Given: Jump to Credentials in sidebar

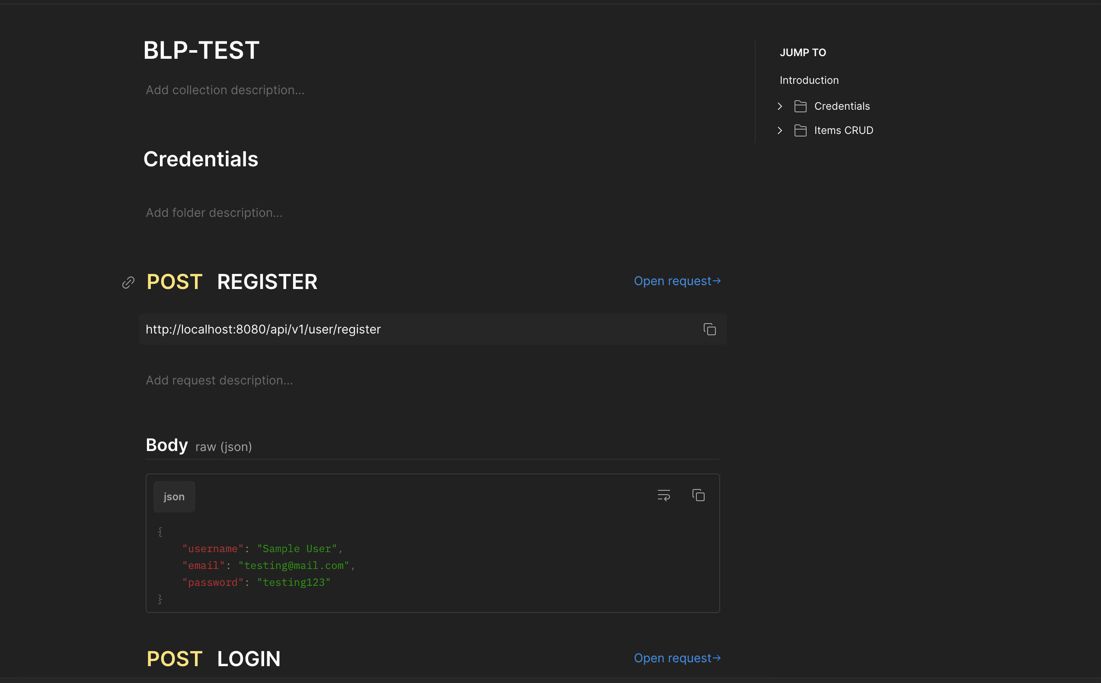Looking at the screenshot, I should (x=842, y=106).
